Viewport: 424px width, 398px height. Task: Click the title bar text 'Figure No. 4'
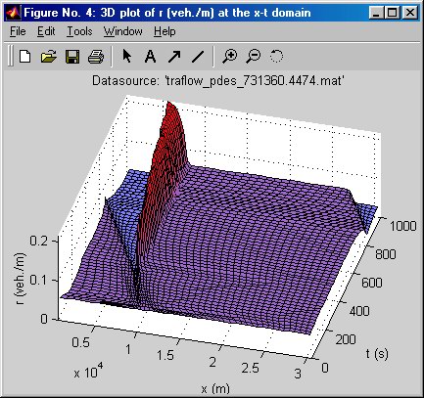(59, 13)
